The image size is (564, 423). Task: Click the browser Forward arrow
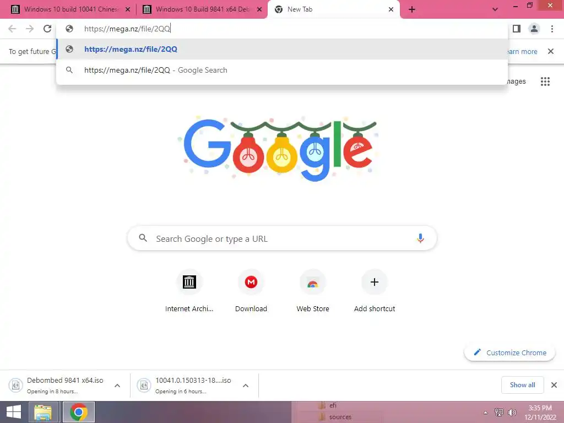30,29
